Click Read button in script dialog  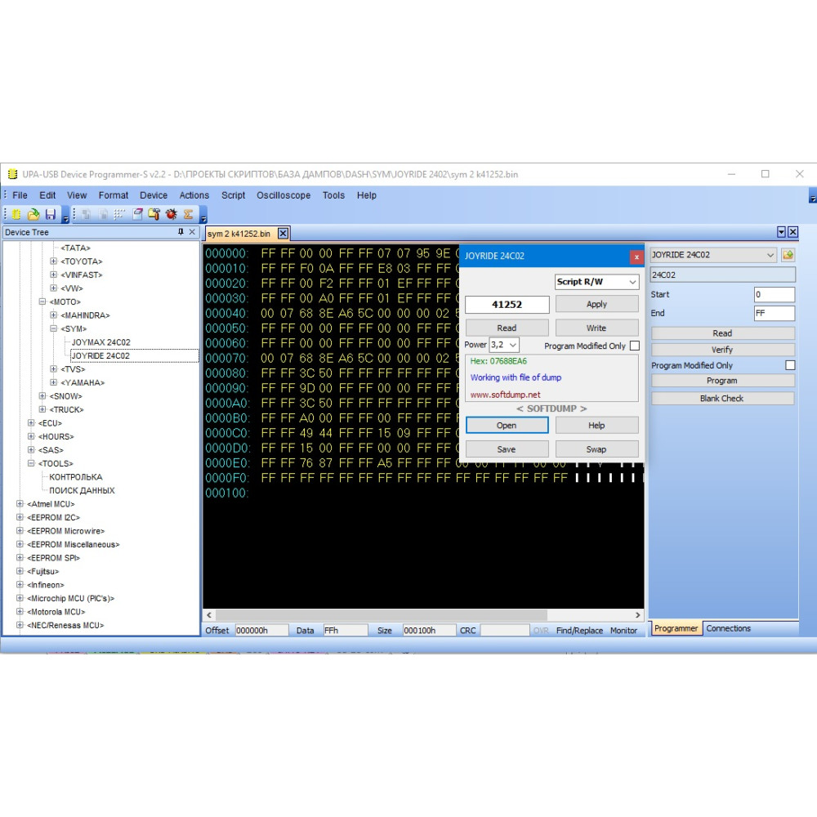pos(507,328)
